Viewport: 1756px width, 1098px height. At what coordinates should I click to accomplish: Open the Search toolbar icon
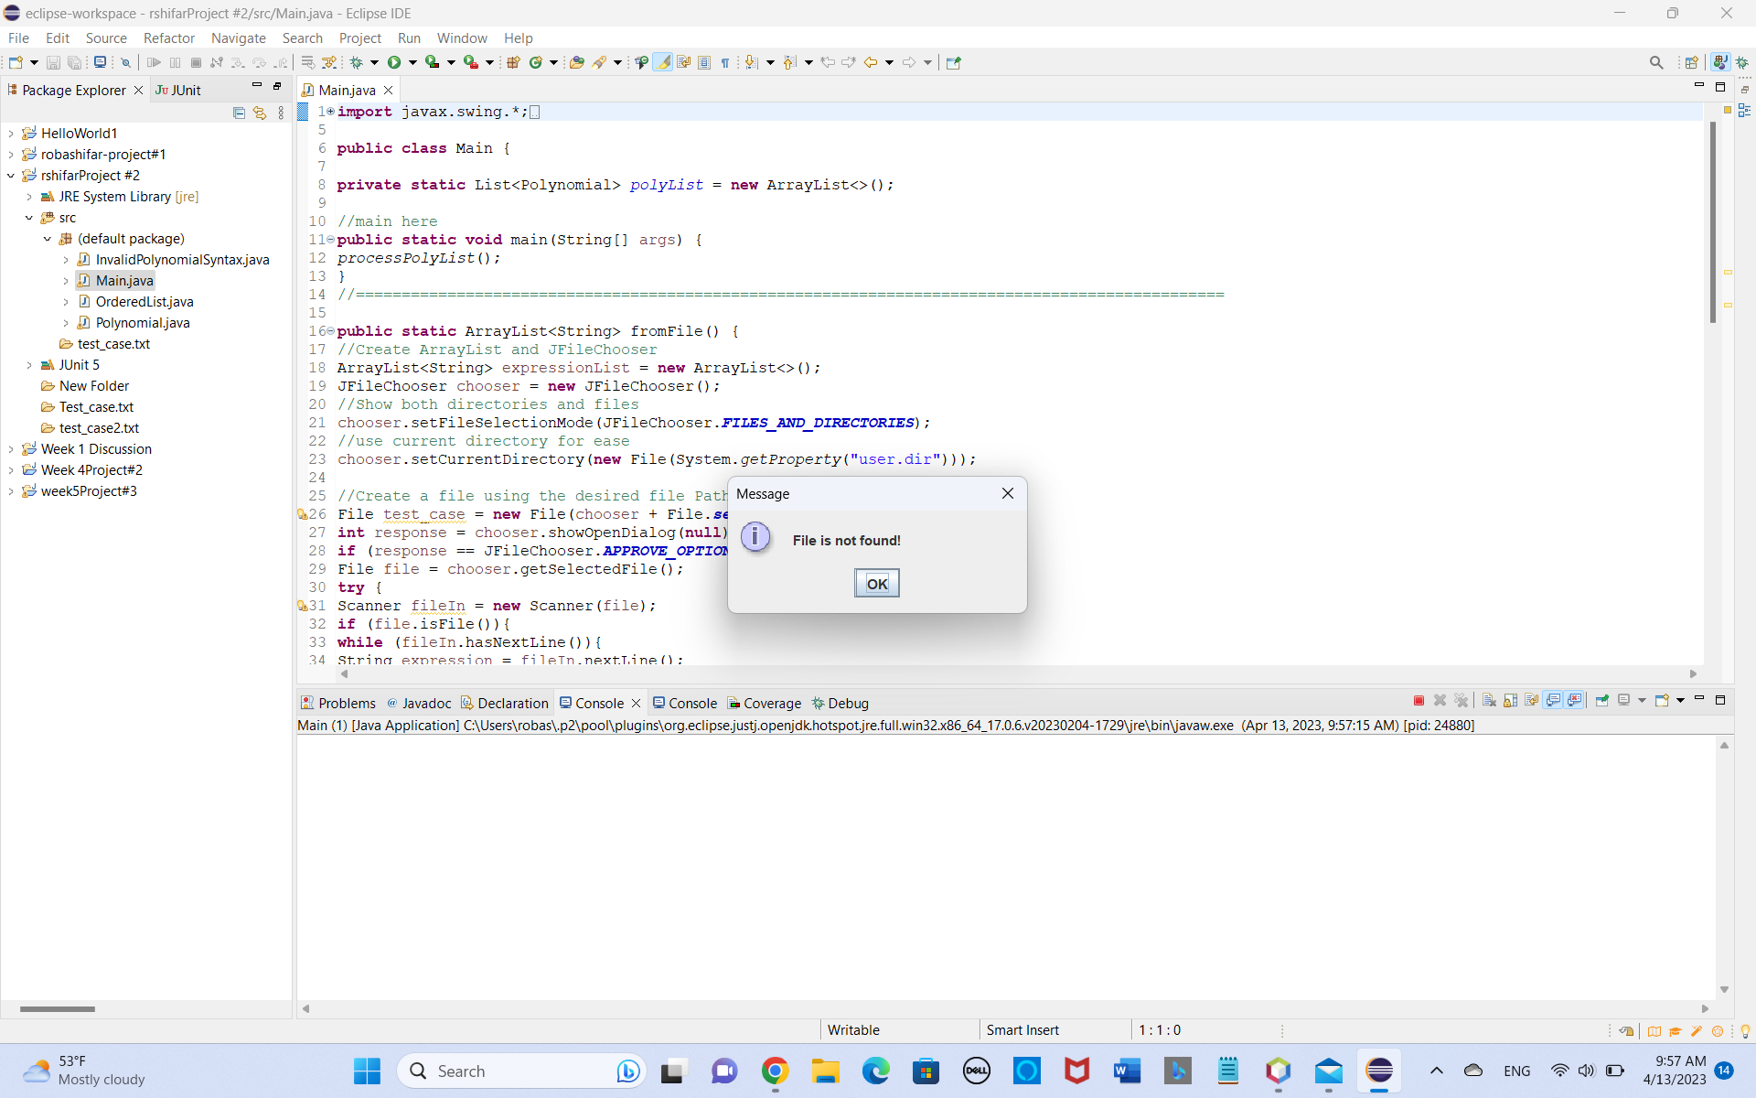coord(1656,61)
